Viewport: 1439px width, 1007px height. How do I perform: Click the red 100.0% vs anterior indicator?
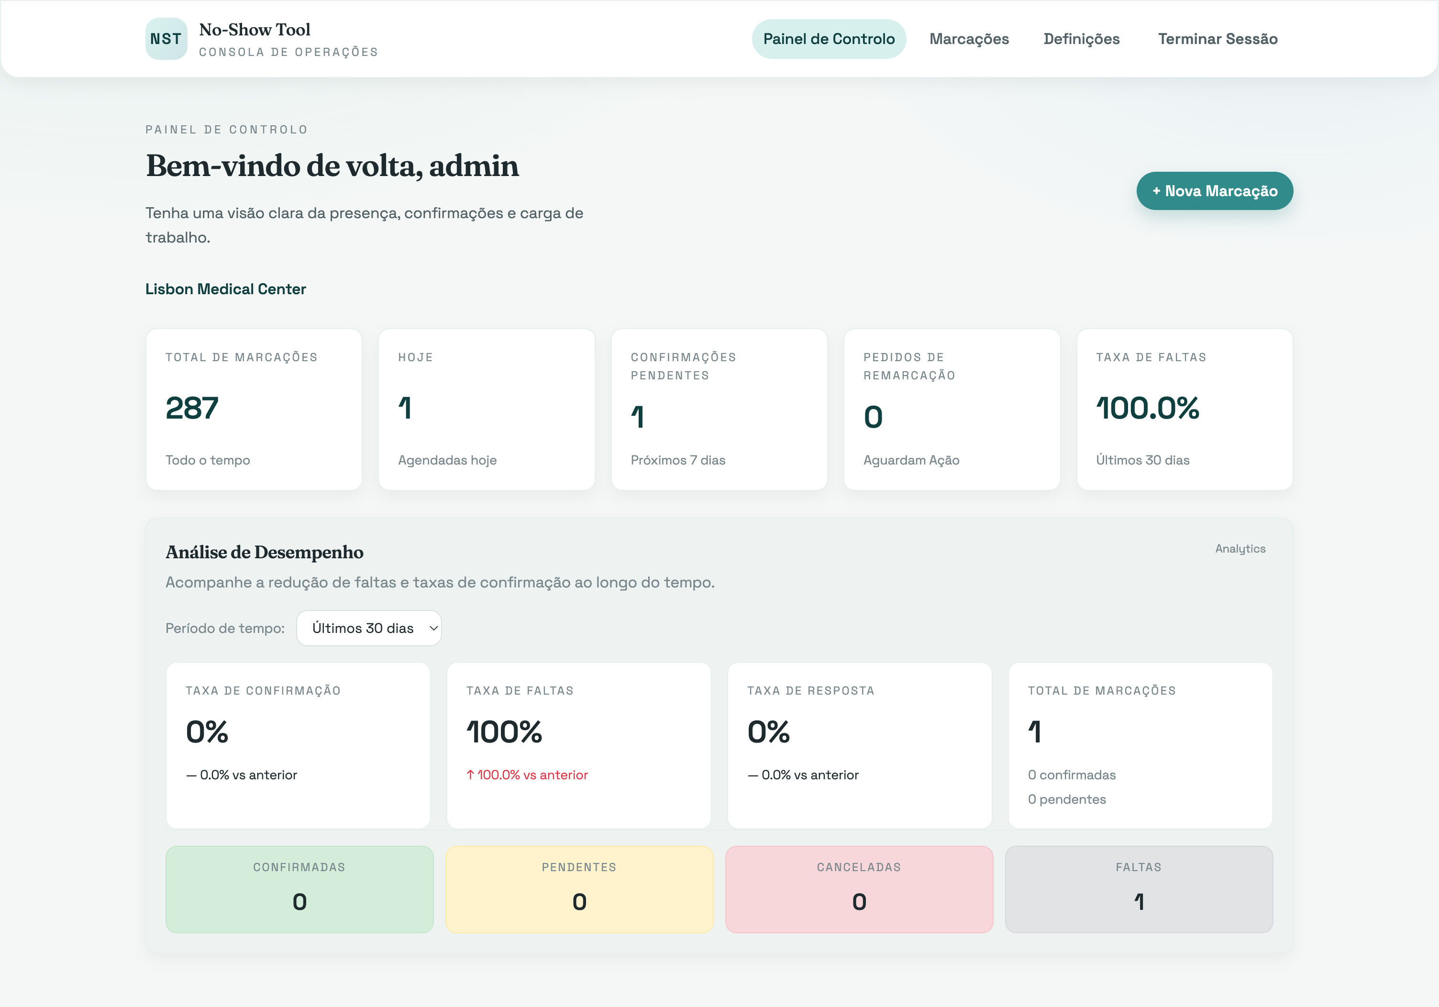pos(526,775)
